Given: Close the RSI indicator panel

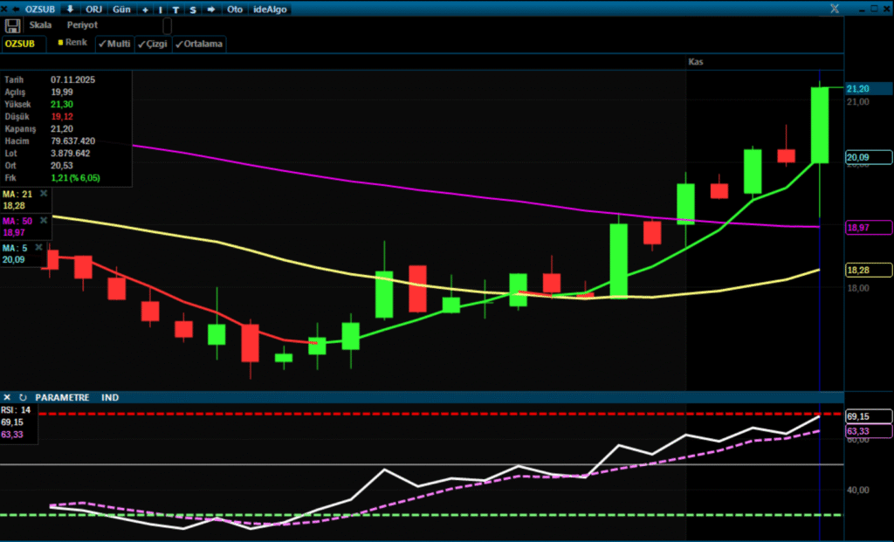Looking at the screenshot, I should pyautogui.click(x=8, y=397).
